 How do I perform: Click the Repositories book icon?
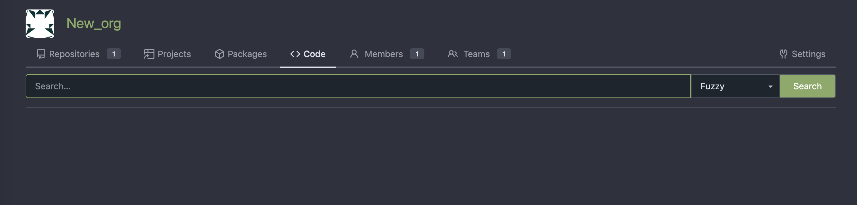tap(41, 54)
